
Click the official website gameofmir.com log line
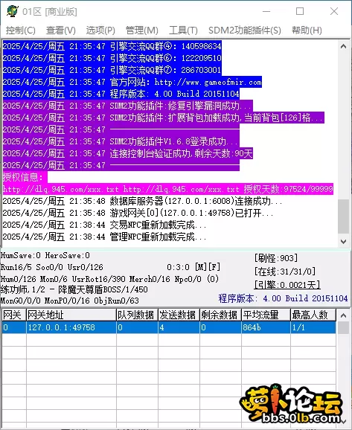132,82
